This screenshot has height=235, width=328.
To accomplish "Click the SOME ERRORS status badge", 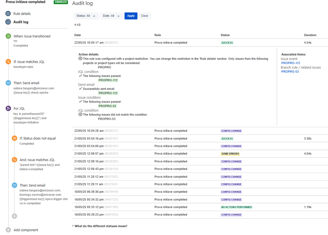I will [230, 154].
